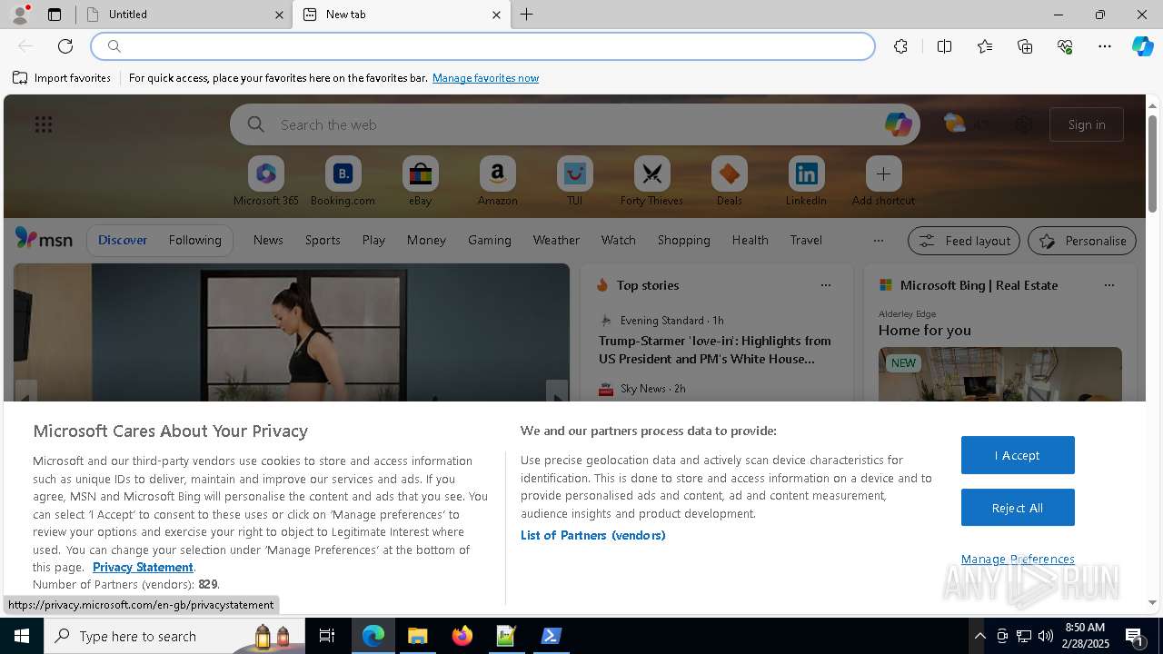
Task: Click the Sign in button
Action: click(x=1087, y=124)
